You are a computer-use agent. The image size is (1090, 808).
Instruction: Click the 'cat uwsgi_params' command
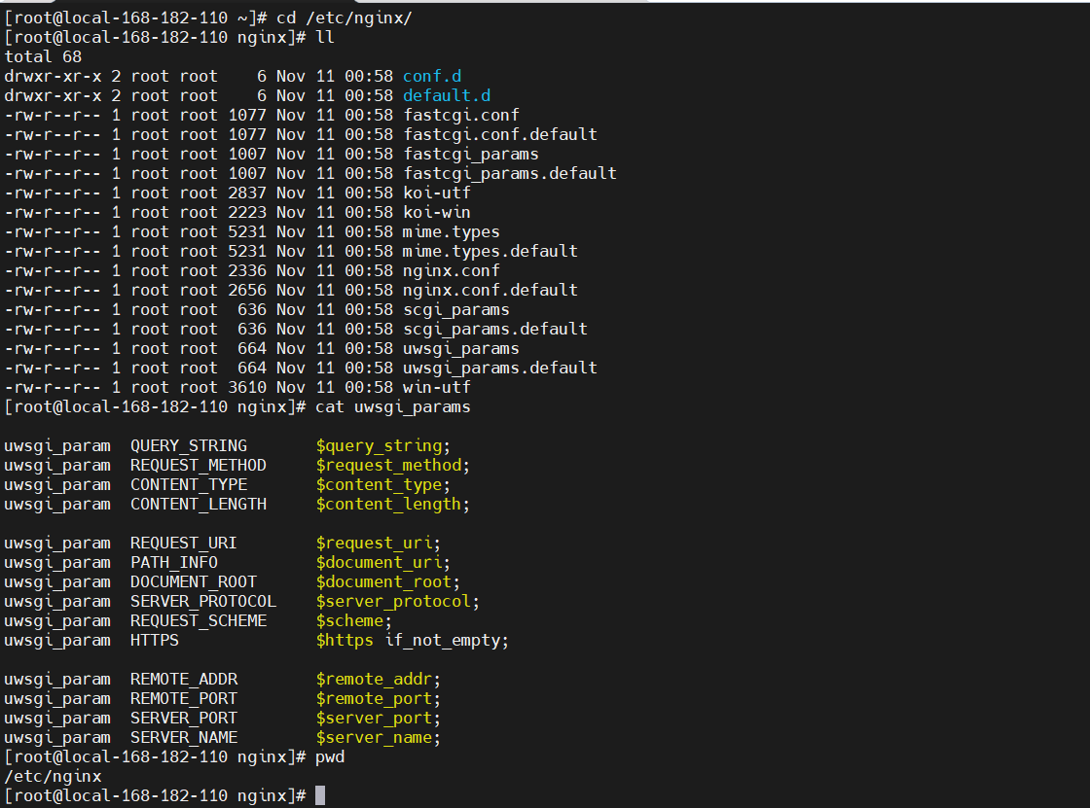pos(393,407)
